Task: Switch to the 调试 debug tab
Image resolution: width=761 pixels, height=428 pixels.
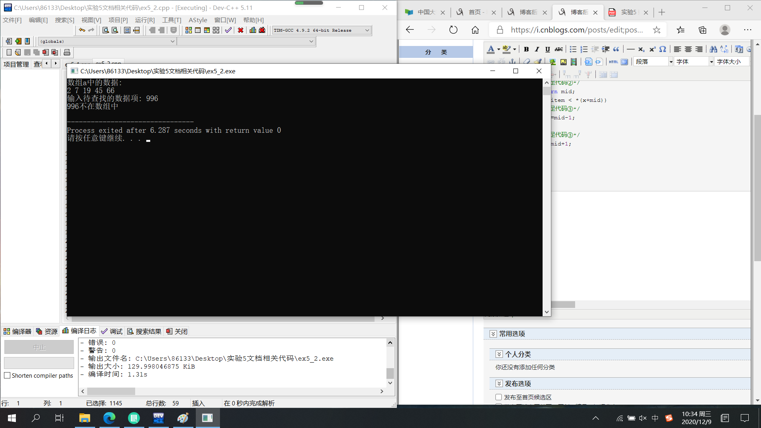Action: [112, 331]
